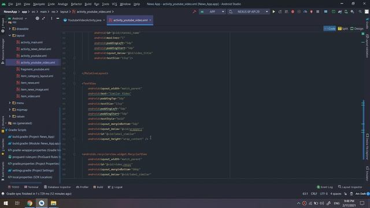Viewport: 370px width, 208px height.
Task: Click the Stop app square icon
Action: pos(318,12)
